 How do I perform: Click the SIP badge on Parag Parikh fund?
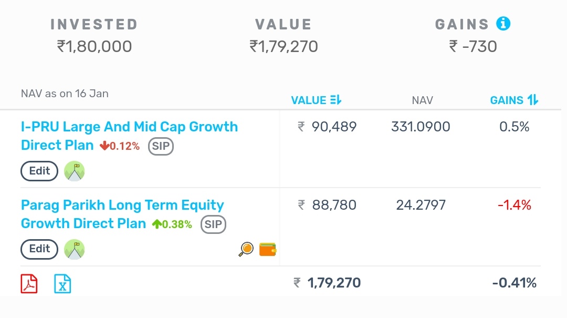213,225
